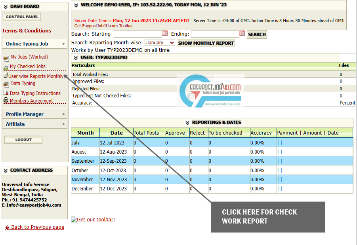Open My Checked Jobs menu item
Viewport: 357px width, 245px height.
coord(28,66)
